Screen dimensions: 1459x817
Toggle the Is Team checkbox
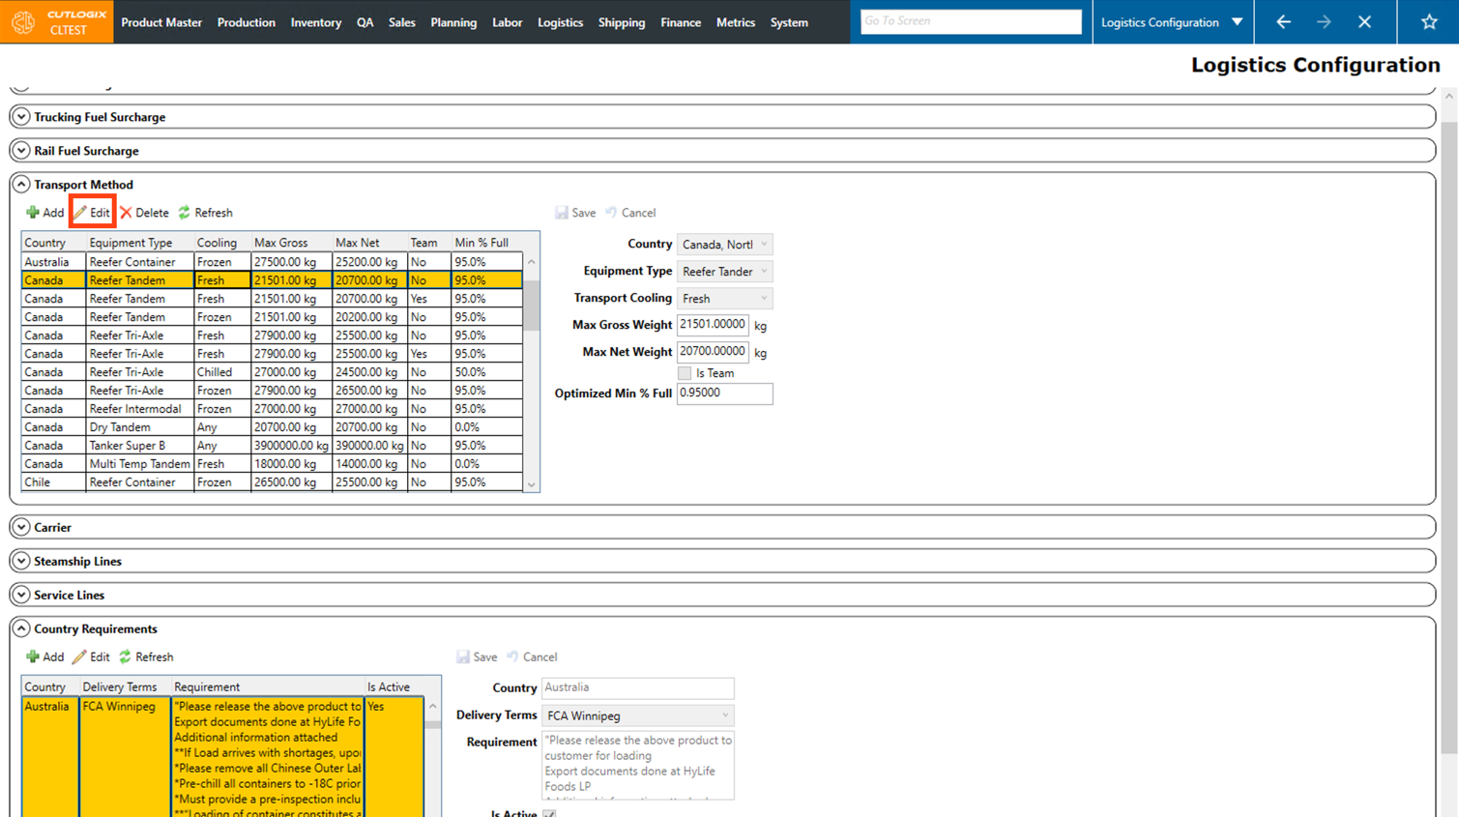coord(685,373)
